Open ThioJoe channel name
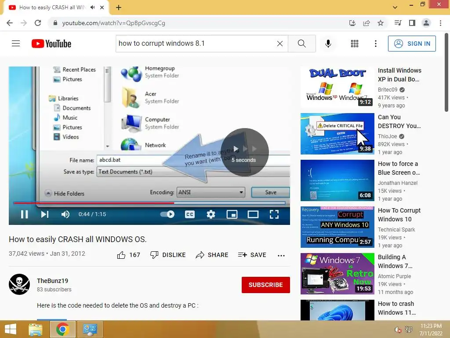 388,136
